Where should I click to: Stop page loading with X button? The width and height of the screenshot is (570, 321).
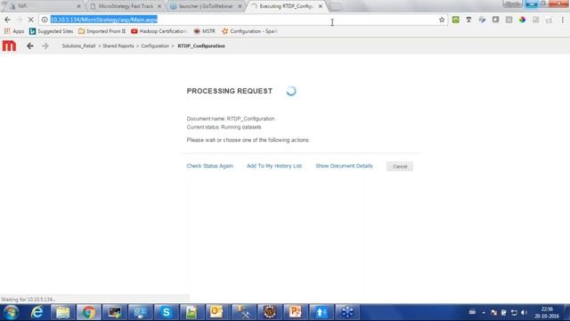click(x=30, y=20)
